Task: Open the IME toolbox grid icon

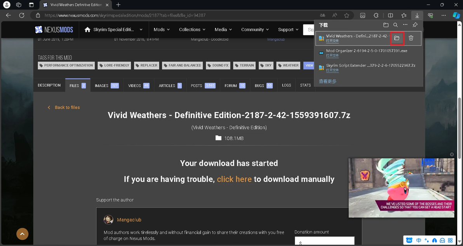Action: 450,241
